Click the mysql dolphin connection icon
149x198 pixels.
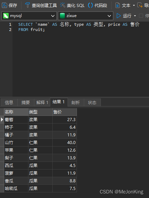tap(6, 16)
